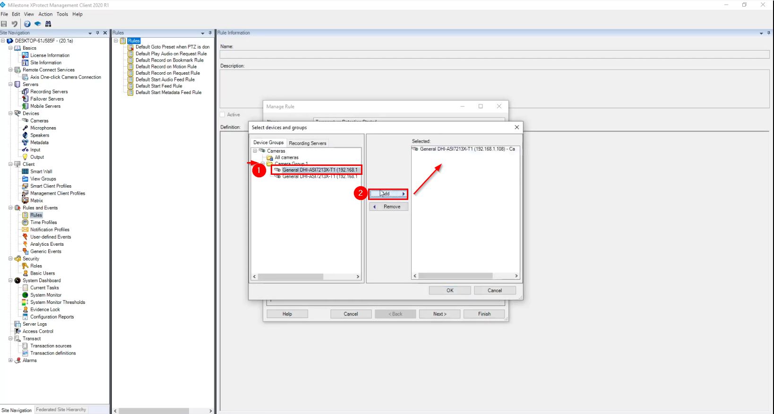The height and width of the screenshot is (414, 774).
Task: Collapse the System Dashboard node
Action: pos(10,281)
